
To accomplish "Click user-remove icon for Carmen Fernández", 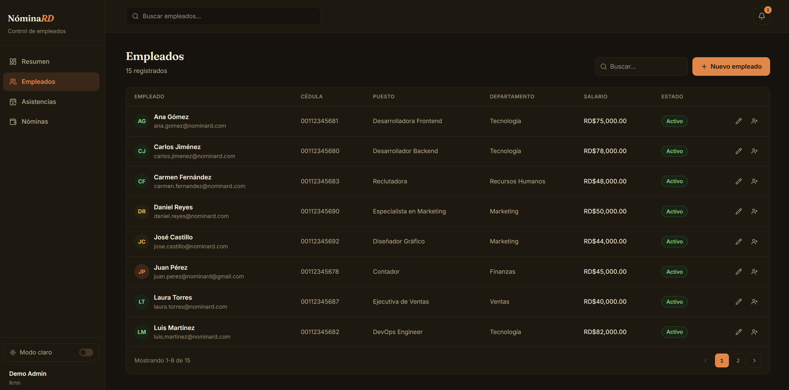I will (x=754, y=182).
